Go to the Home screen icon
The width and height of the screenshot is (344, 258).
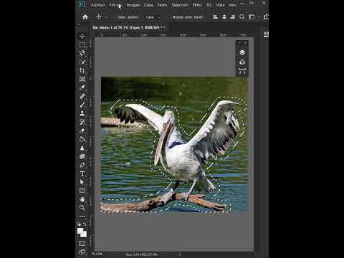pyautogui.click(x=85, y=17)
